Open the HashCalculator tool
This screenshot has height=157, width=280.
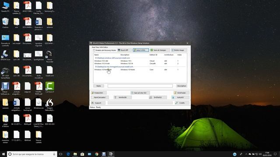click(100, 97)
